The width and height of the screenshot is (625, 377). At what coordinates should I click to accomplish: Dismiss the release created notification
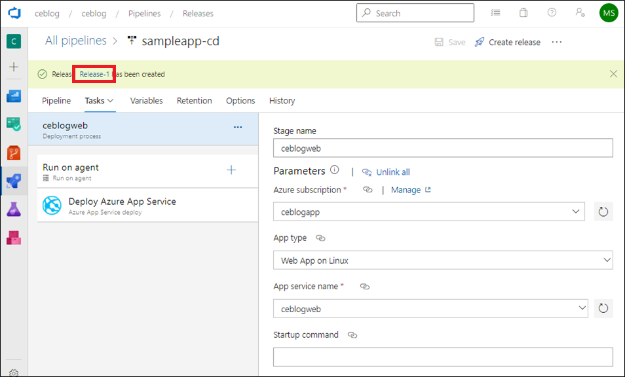[613, 74]
